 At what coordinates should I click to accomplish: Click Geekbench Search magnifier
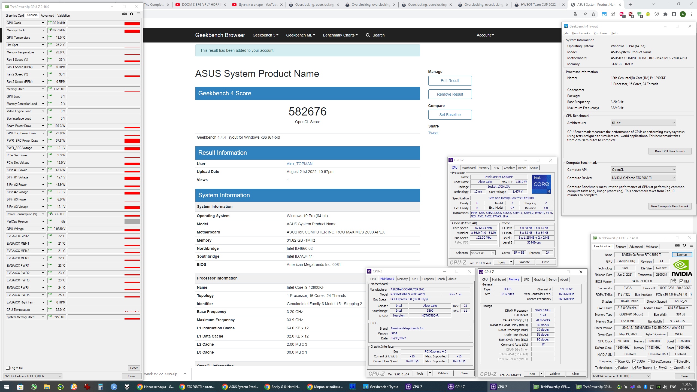coord(368,35)
